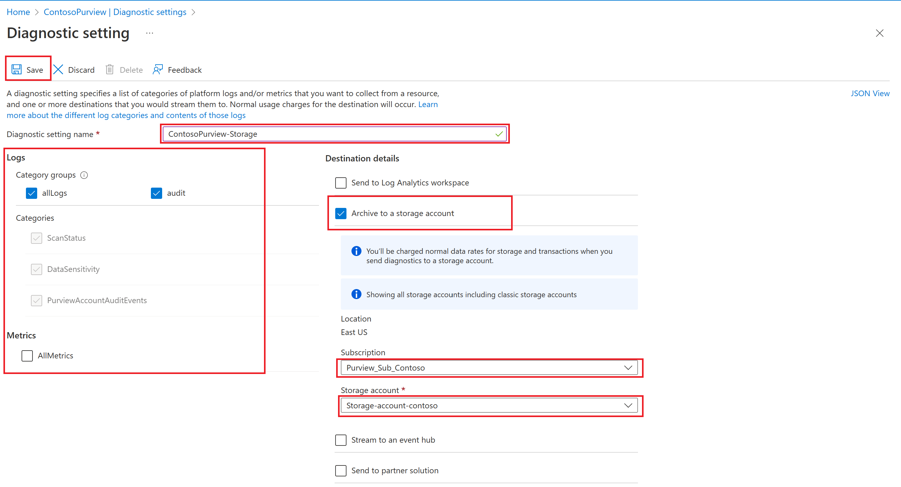Click the Diagnostic setting name field
Image resolution: width=901 pixels, height=487 pixels.
329,134
